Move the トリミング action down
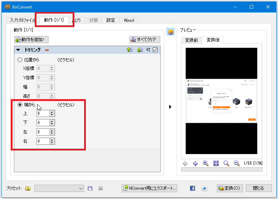 click(x=140, y=50)
